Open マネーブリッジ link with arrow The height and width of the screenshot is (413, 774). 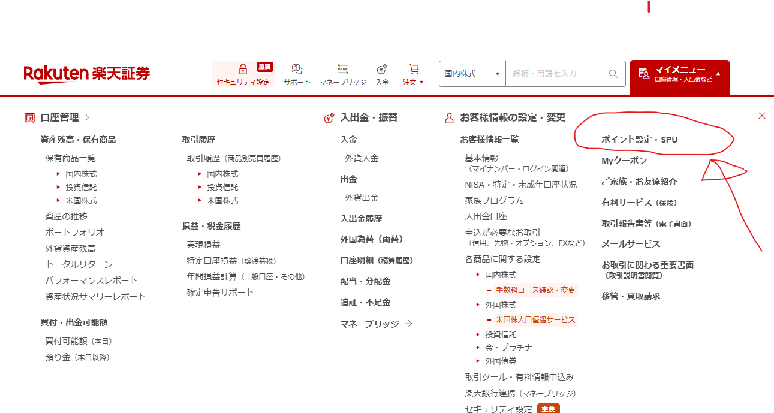[376, 324]
